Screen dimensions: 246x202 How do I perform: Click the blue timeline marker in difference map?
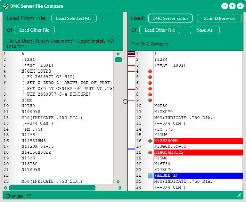(x=131, y=149)
